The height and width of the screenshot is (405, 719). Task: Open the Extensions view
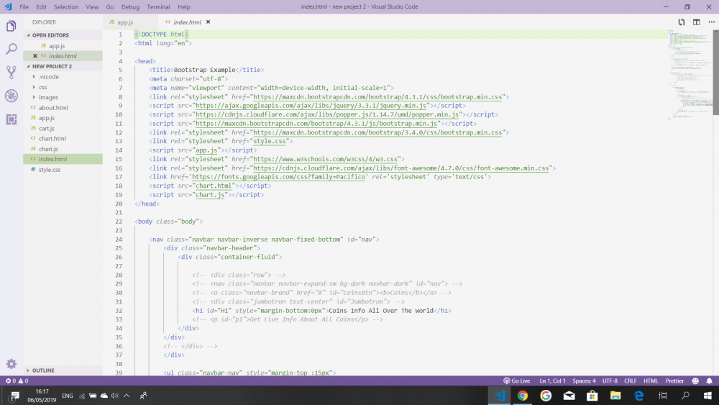pyautogui.click(x=12, y=119)
